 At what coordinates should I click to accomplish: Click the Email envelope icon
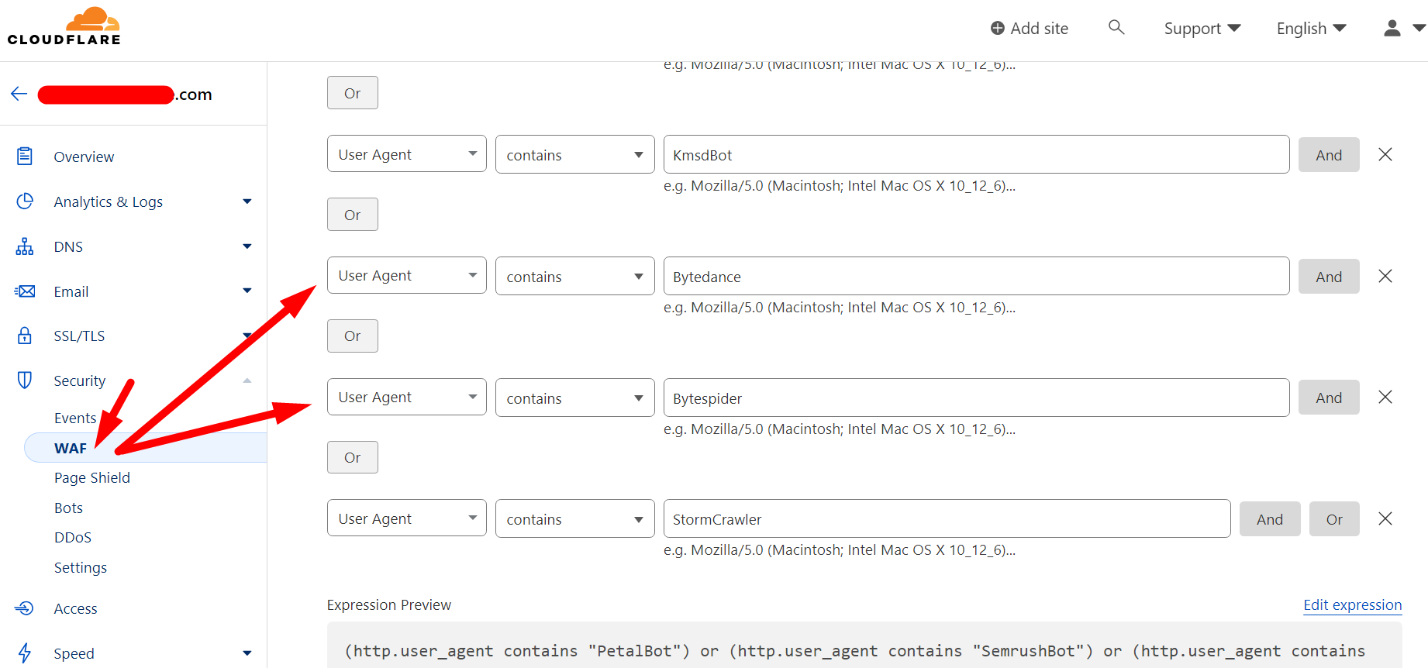25,291
